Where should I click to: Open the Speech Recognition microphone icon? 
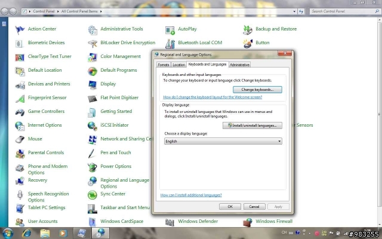click(20, 195)
